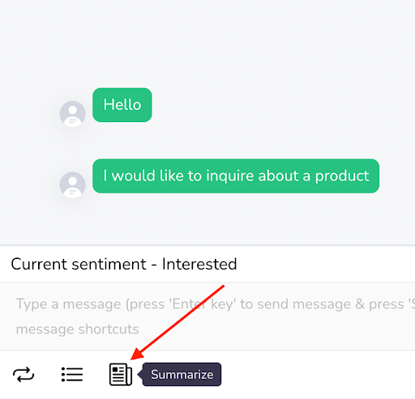Click the red arrow pointing to Summarize

tap(178, 322)
